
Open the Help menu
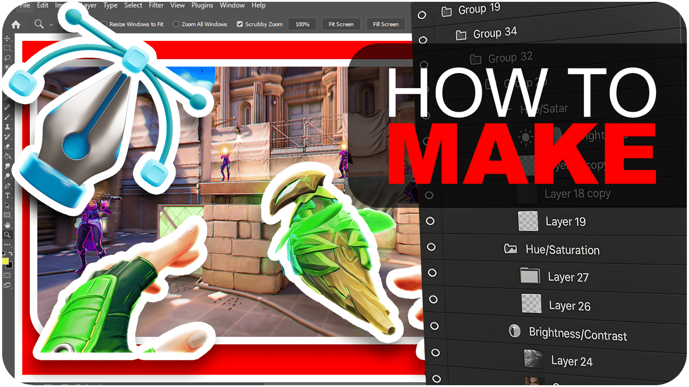tap(259, 6)
